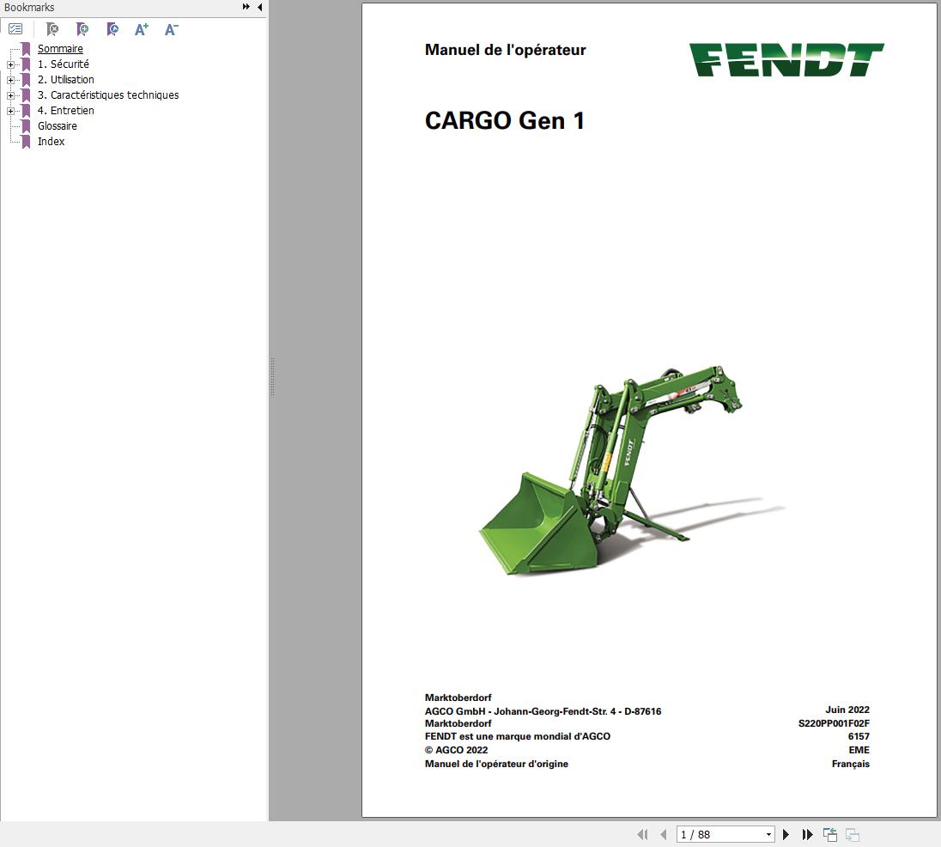941x847 pixels.
Task: Go to the next page
Action: click(x=786, y=834)
